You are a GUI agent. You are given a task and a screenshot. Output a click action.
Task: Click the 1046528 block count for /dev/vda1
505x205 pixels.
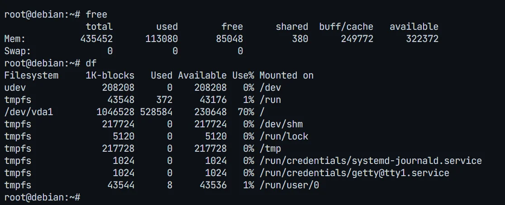pos(116,112)
